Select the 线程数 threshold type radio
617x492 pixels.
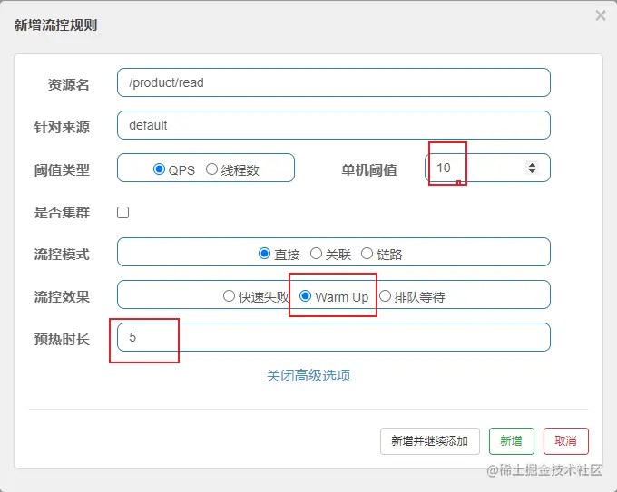211,169
